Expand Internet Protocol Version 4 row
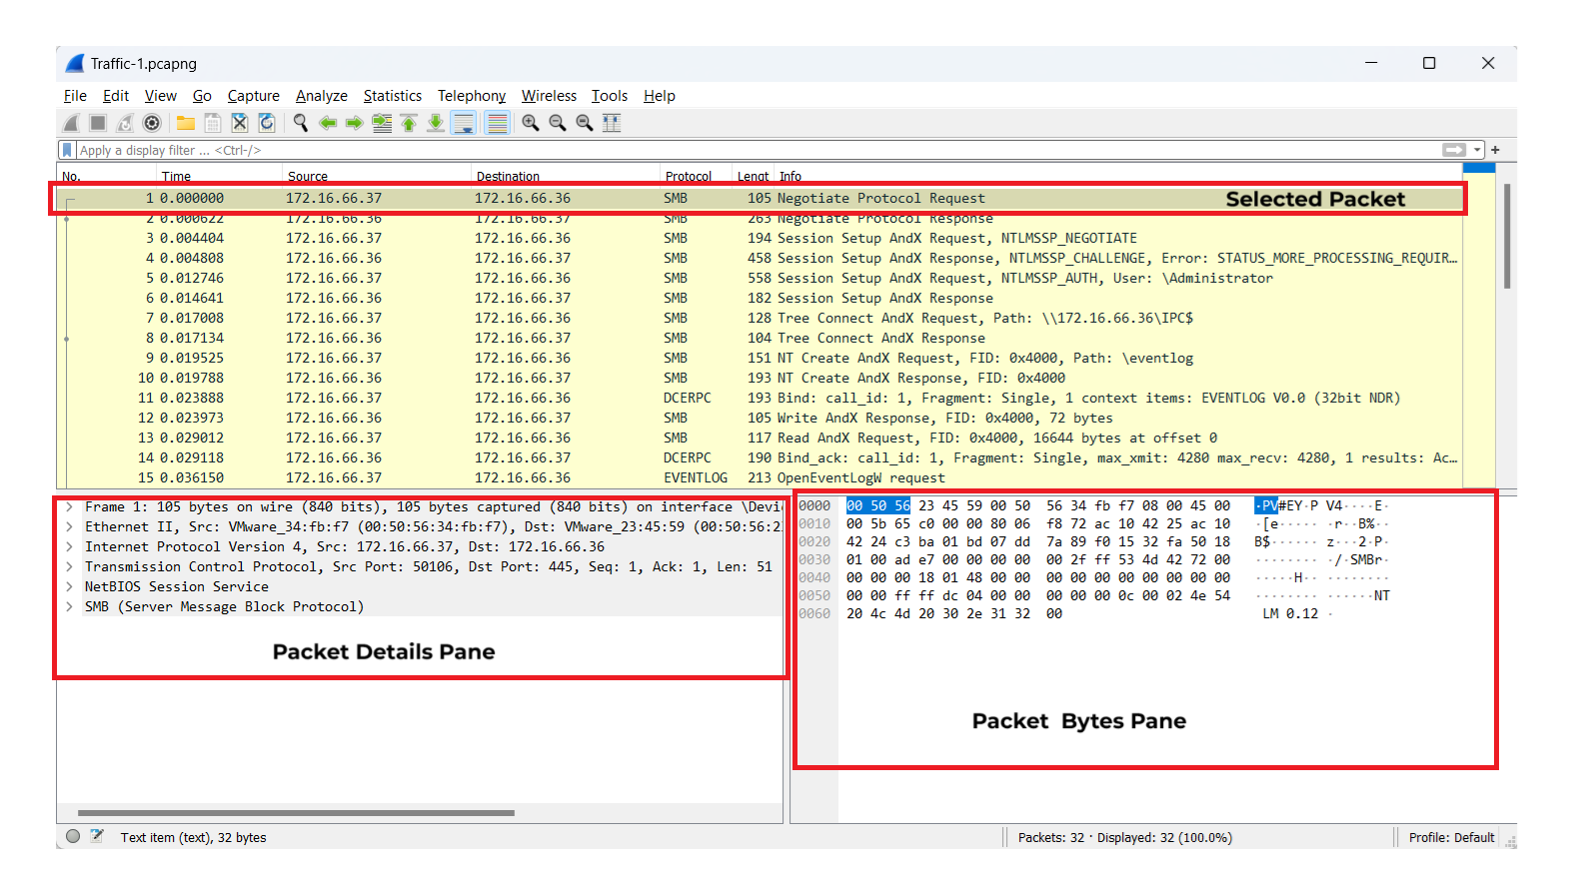1577x893 pixels. (69, 547)
